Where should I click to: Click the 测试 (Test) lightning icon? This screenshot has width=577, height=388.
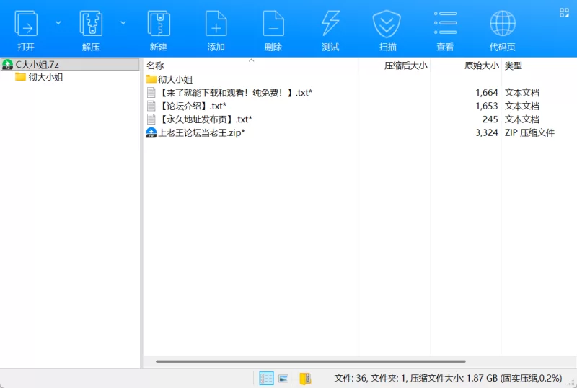[330, 24]
